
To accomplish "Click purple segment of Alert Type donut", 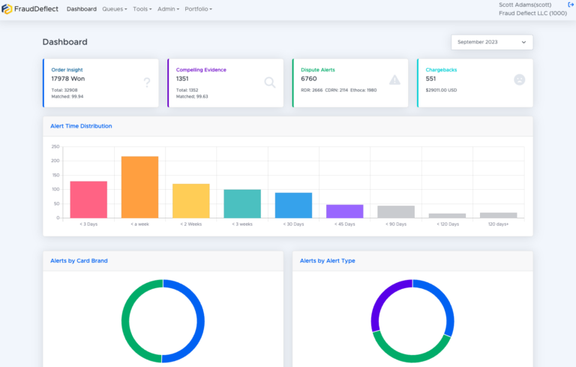I will [x=382, y=297].
